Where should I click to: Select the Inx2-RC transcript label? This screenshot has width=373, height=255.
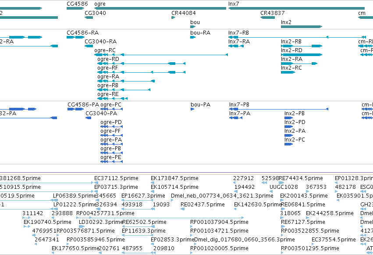point(291,68)
